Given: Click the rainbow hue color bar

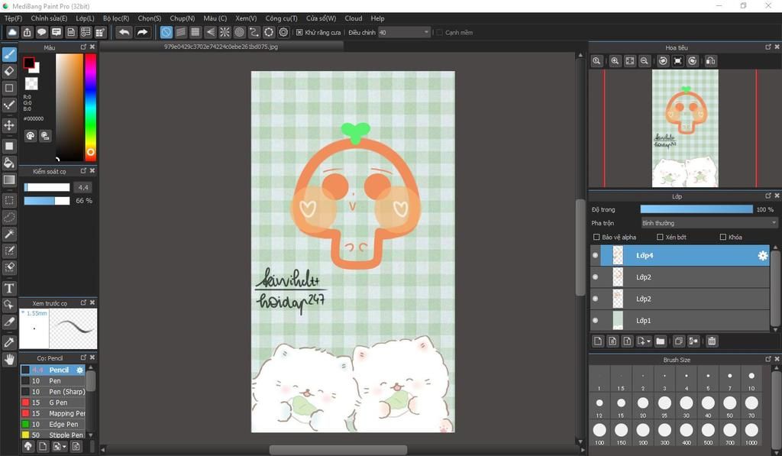Looking at the screenshot, I should coord(90,107).
